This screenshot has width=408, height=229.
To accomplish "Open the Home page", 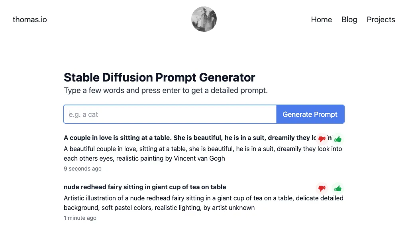I will point(321,19).
